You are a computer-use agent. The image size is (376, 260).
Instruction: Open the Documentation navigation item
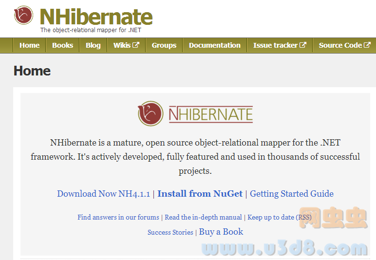(215, 45)
